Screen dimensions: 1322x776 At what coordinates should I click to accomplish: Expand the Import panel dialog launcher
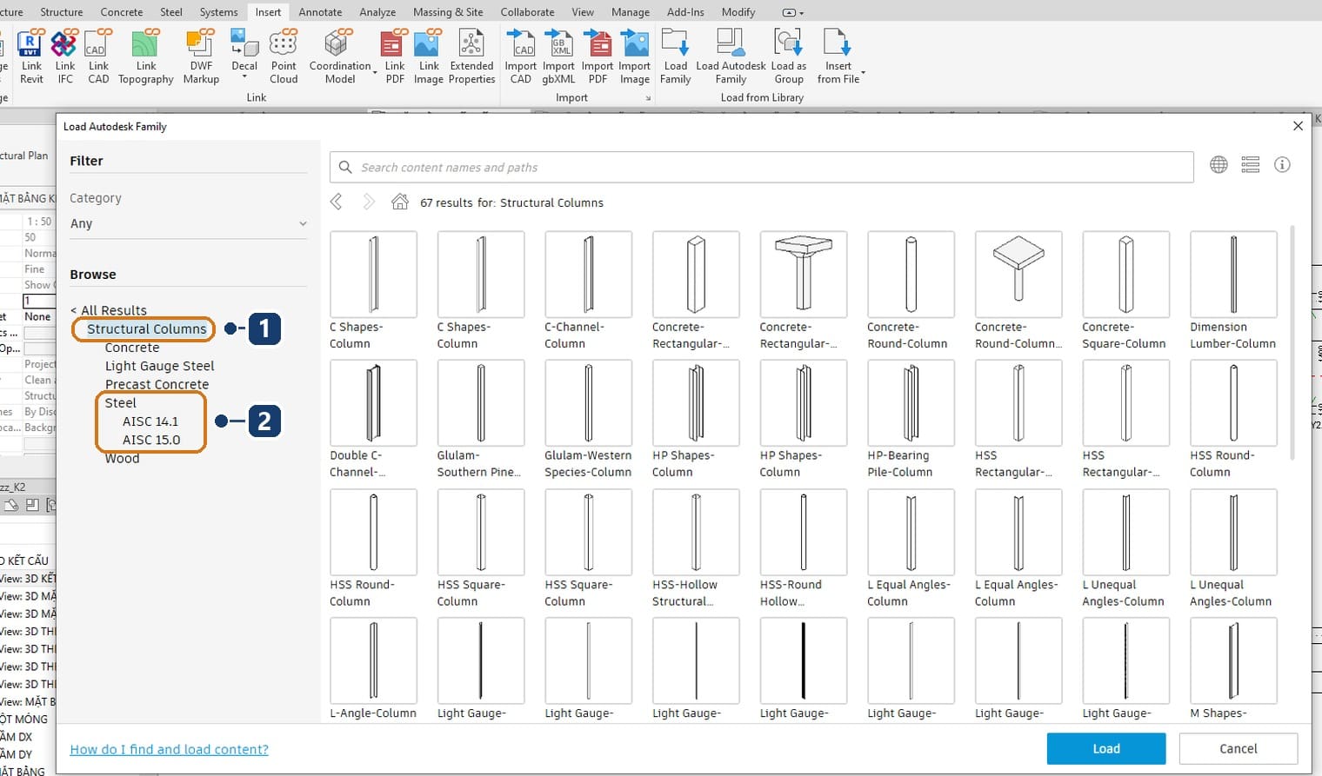(x=648, y=98)
